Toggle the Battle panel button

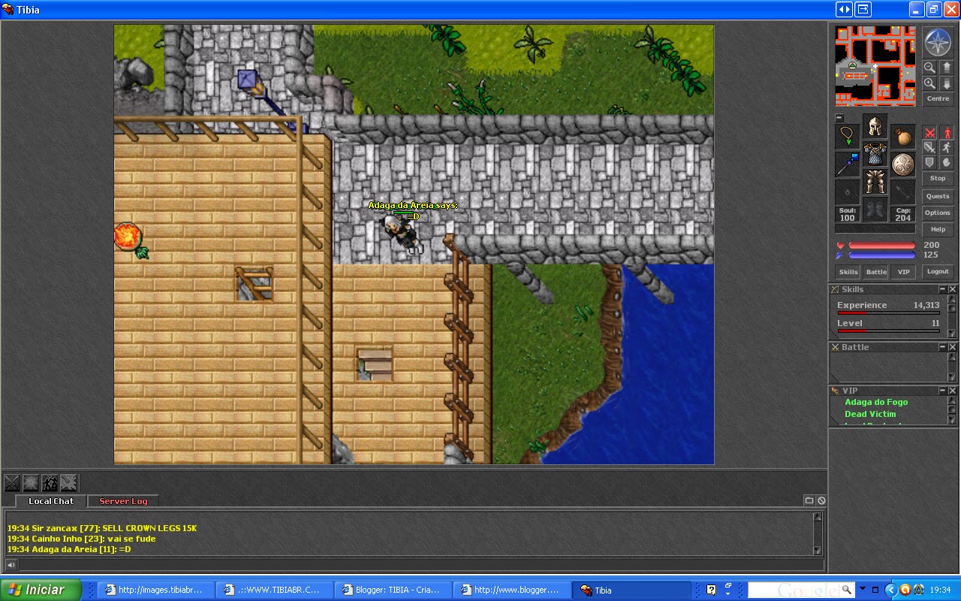(x=876, y=272)
